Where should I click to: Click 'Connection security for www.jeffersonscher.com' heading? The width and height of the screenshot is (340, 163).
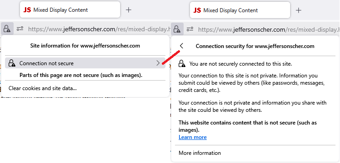255,46
